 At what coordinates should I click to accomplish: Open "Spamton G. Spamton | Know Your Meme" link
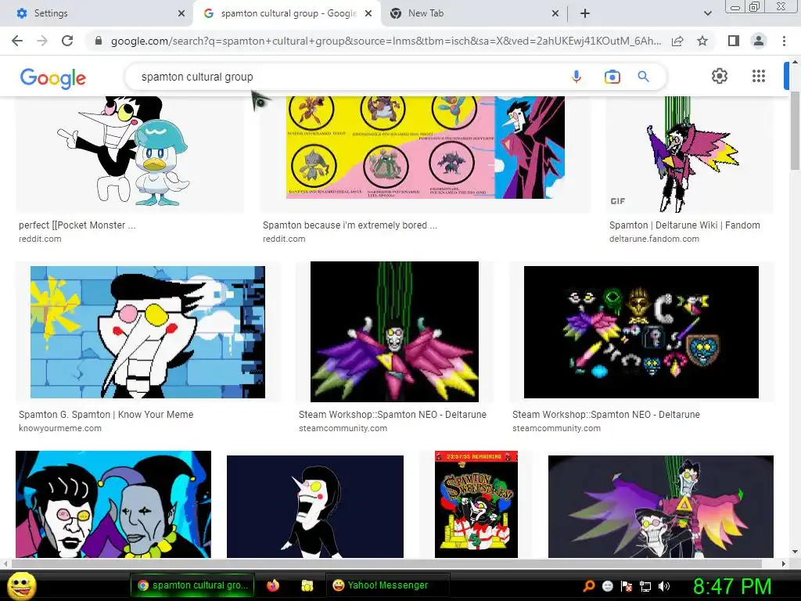[x=106, y=415]
